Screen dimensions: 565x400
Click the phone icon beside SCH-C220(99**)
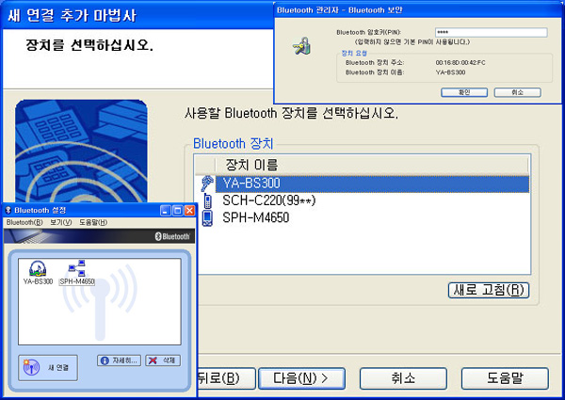[207, 200]
